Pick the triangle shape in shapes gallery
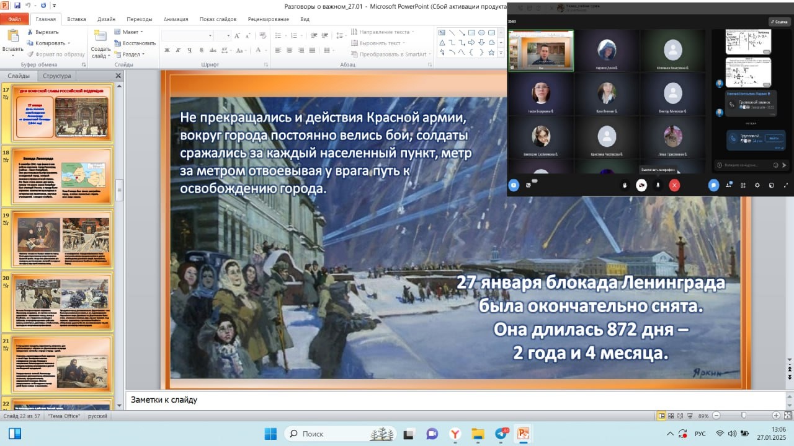 [x=442, y=42]
